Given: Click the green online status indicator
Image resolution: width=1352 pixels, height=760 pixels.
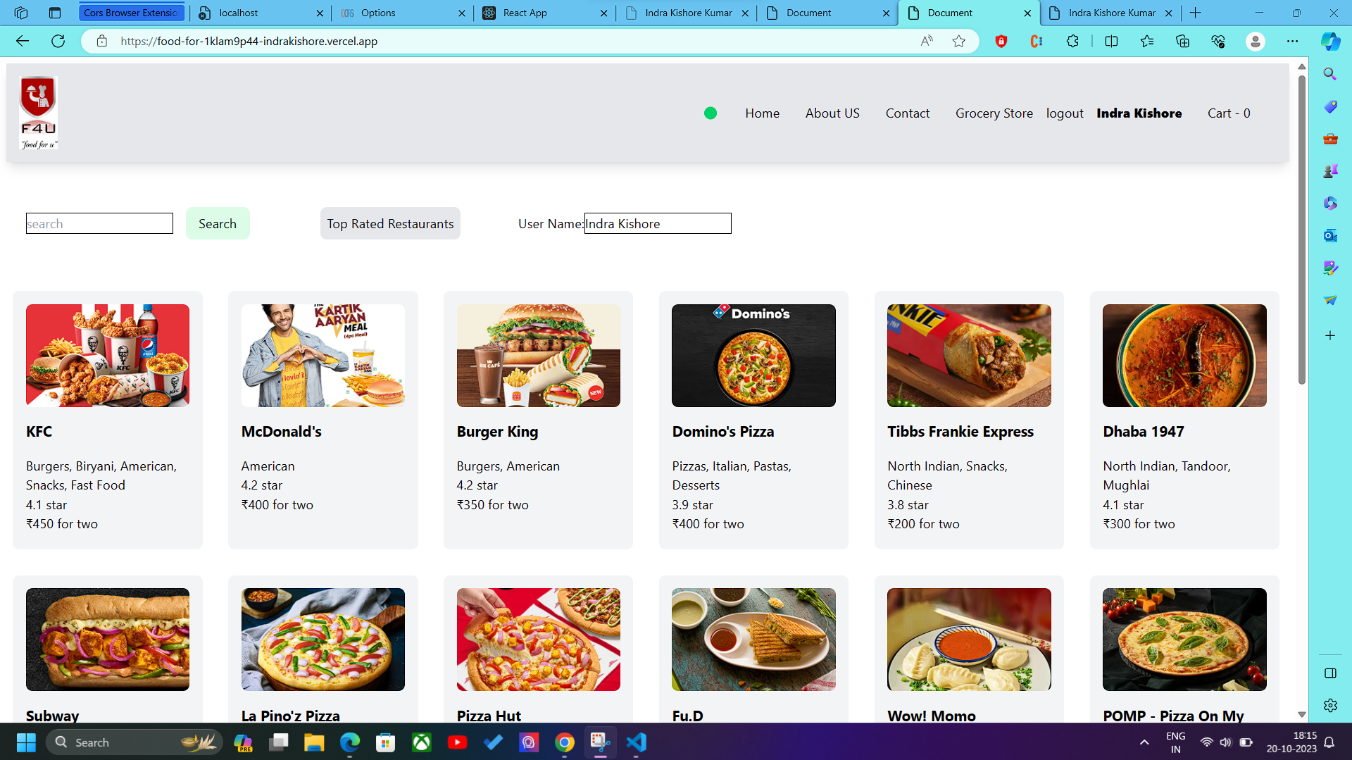Looking at the screenshot, I should pos(711,113).
